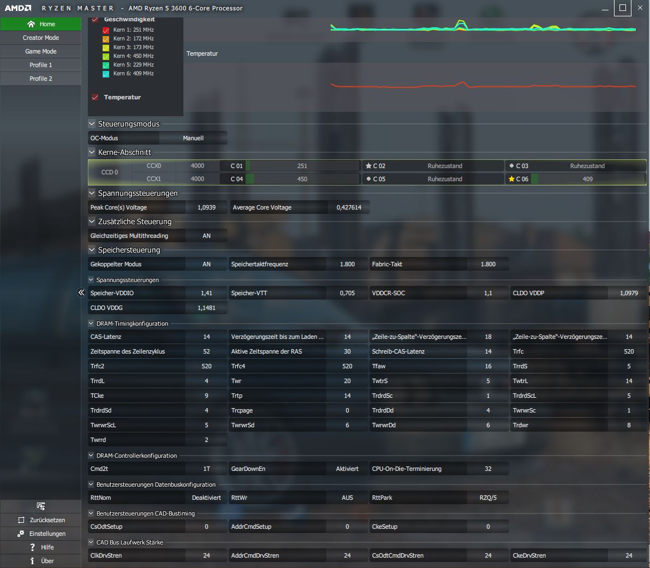Switch to Creator Mode
650x568 pixels.
[x=40, y=38]
